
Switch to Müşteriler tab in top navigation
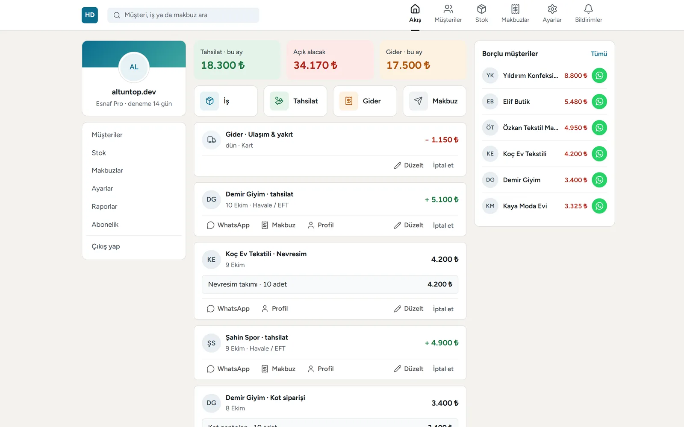pos(448,15)
